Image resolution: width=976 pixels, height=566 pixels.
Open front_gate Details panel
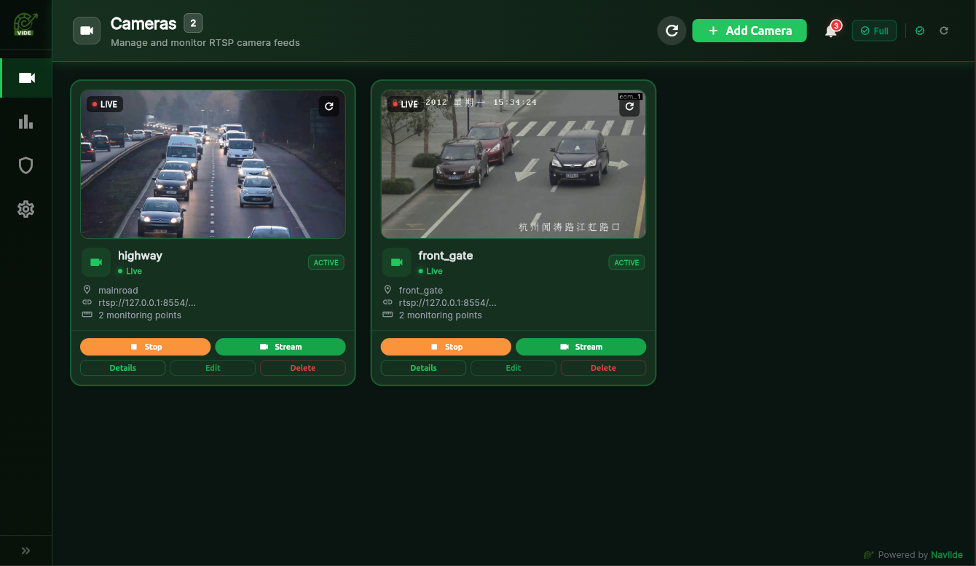coord(423,368)
